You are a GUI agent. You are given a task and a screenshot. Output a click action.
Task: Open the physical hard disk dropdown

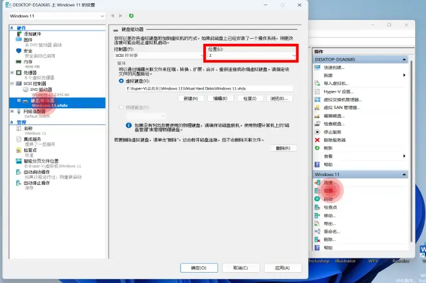tap(146, 116)
